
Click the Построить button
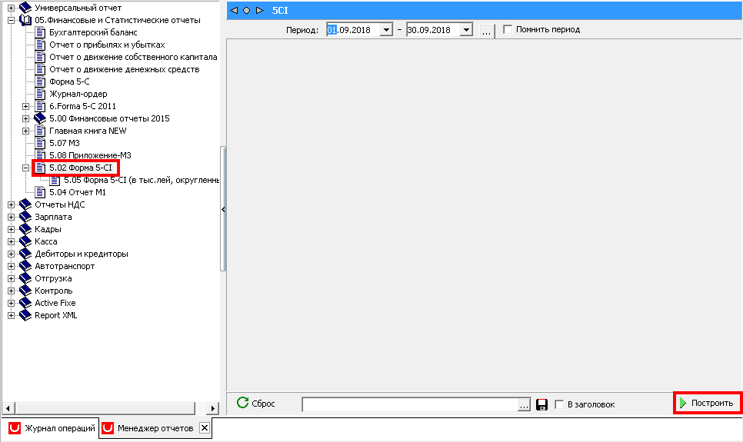[707, 403]
